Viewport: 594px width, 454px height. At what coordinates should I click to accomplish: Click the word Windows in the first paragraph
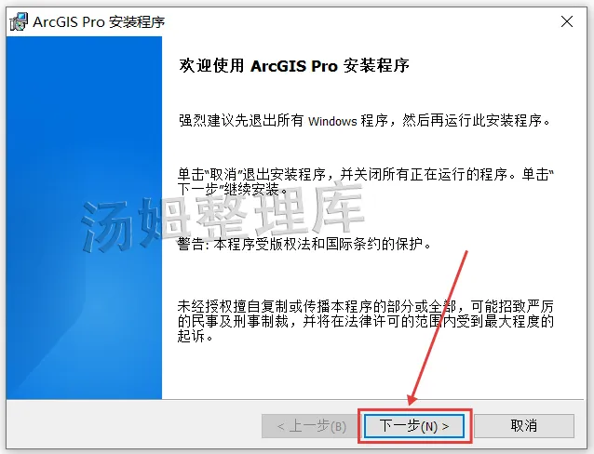pos(332,122)
